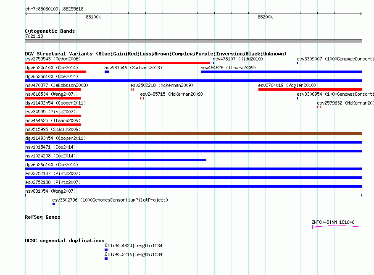Click the chr7:88060109..88255618 coordinates label
Screen dimensions: 374x275
(54, 9)
